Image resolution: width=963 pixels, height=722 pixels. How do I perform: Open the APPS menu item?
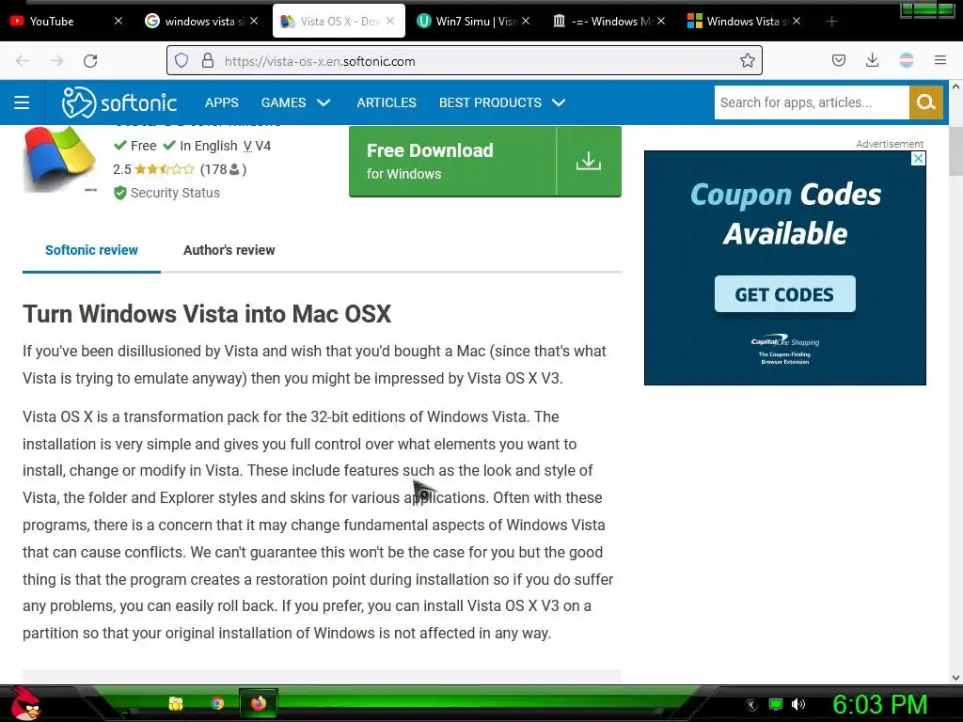[222, 102]
